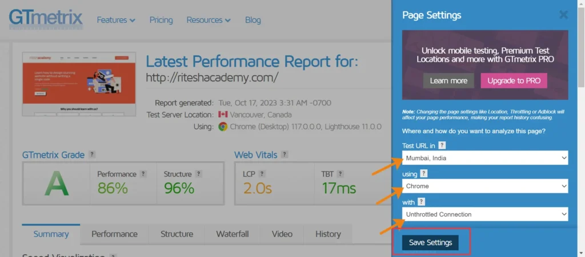Switch to the Summary tab
The height and width of the screenshot is (257, 585).
51,234
